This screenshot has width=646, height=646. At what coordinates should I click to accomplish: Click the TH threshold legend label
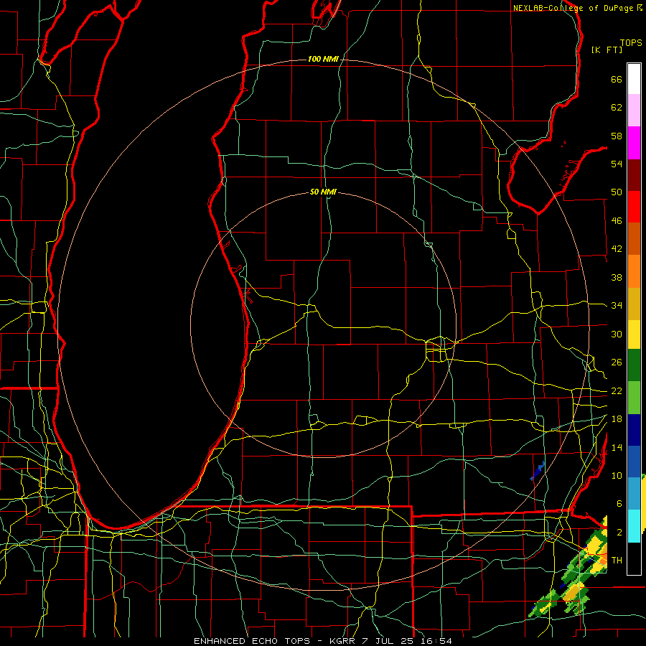(617, 561)
